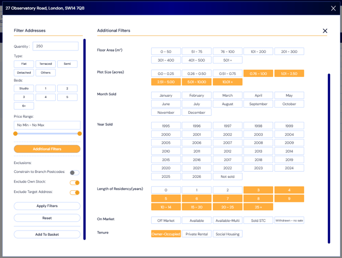Click the right panel vertical scrollbar
Screen dimensions: 342x258
pos(329,159)
